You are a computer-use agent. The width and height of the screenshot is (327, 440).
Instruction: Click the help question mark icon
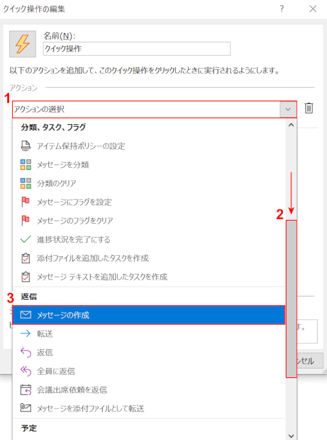click(x=282, y=9)
